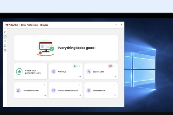
Task: Open the Antivirus card three-dot menu
Action: (x=80, y=66)
